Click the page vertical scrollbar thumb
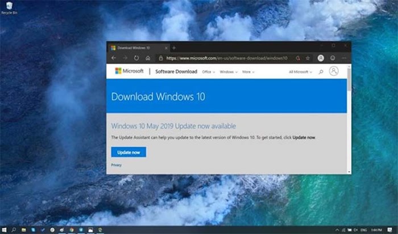This screenshot has height=234, width=398. point(350,79)
